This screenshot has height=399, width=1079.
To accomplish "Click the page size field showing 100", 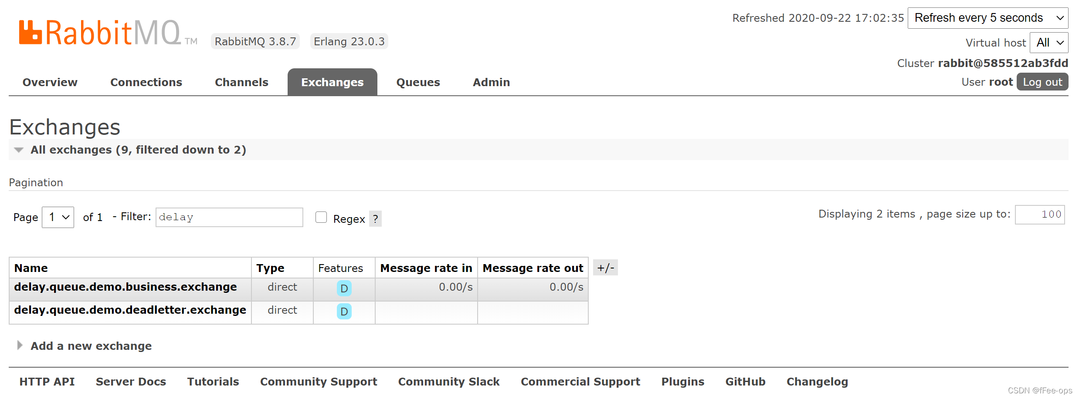I will (1040, 215).
